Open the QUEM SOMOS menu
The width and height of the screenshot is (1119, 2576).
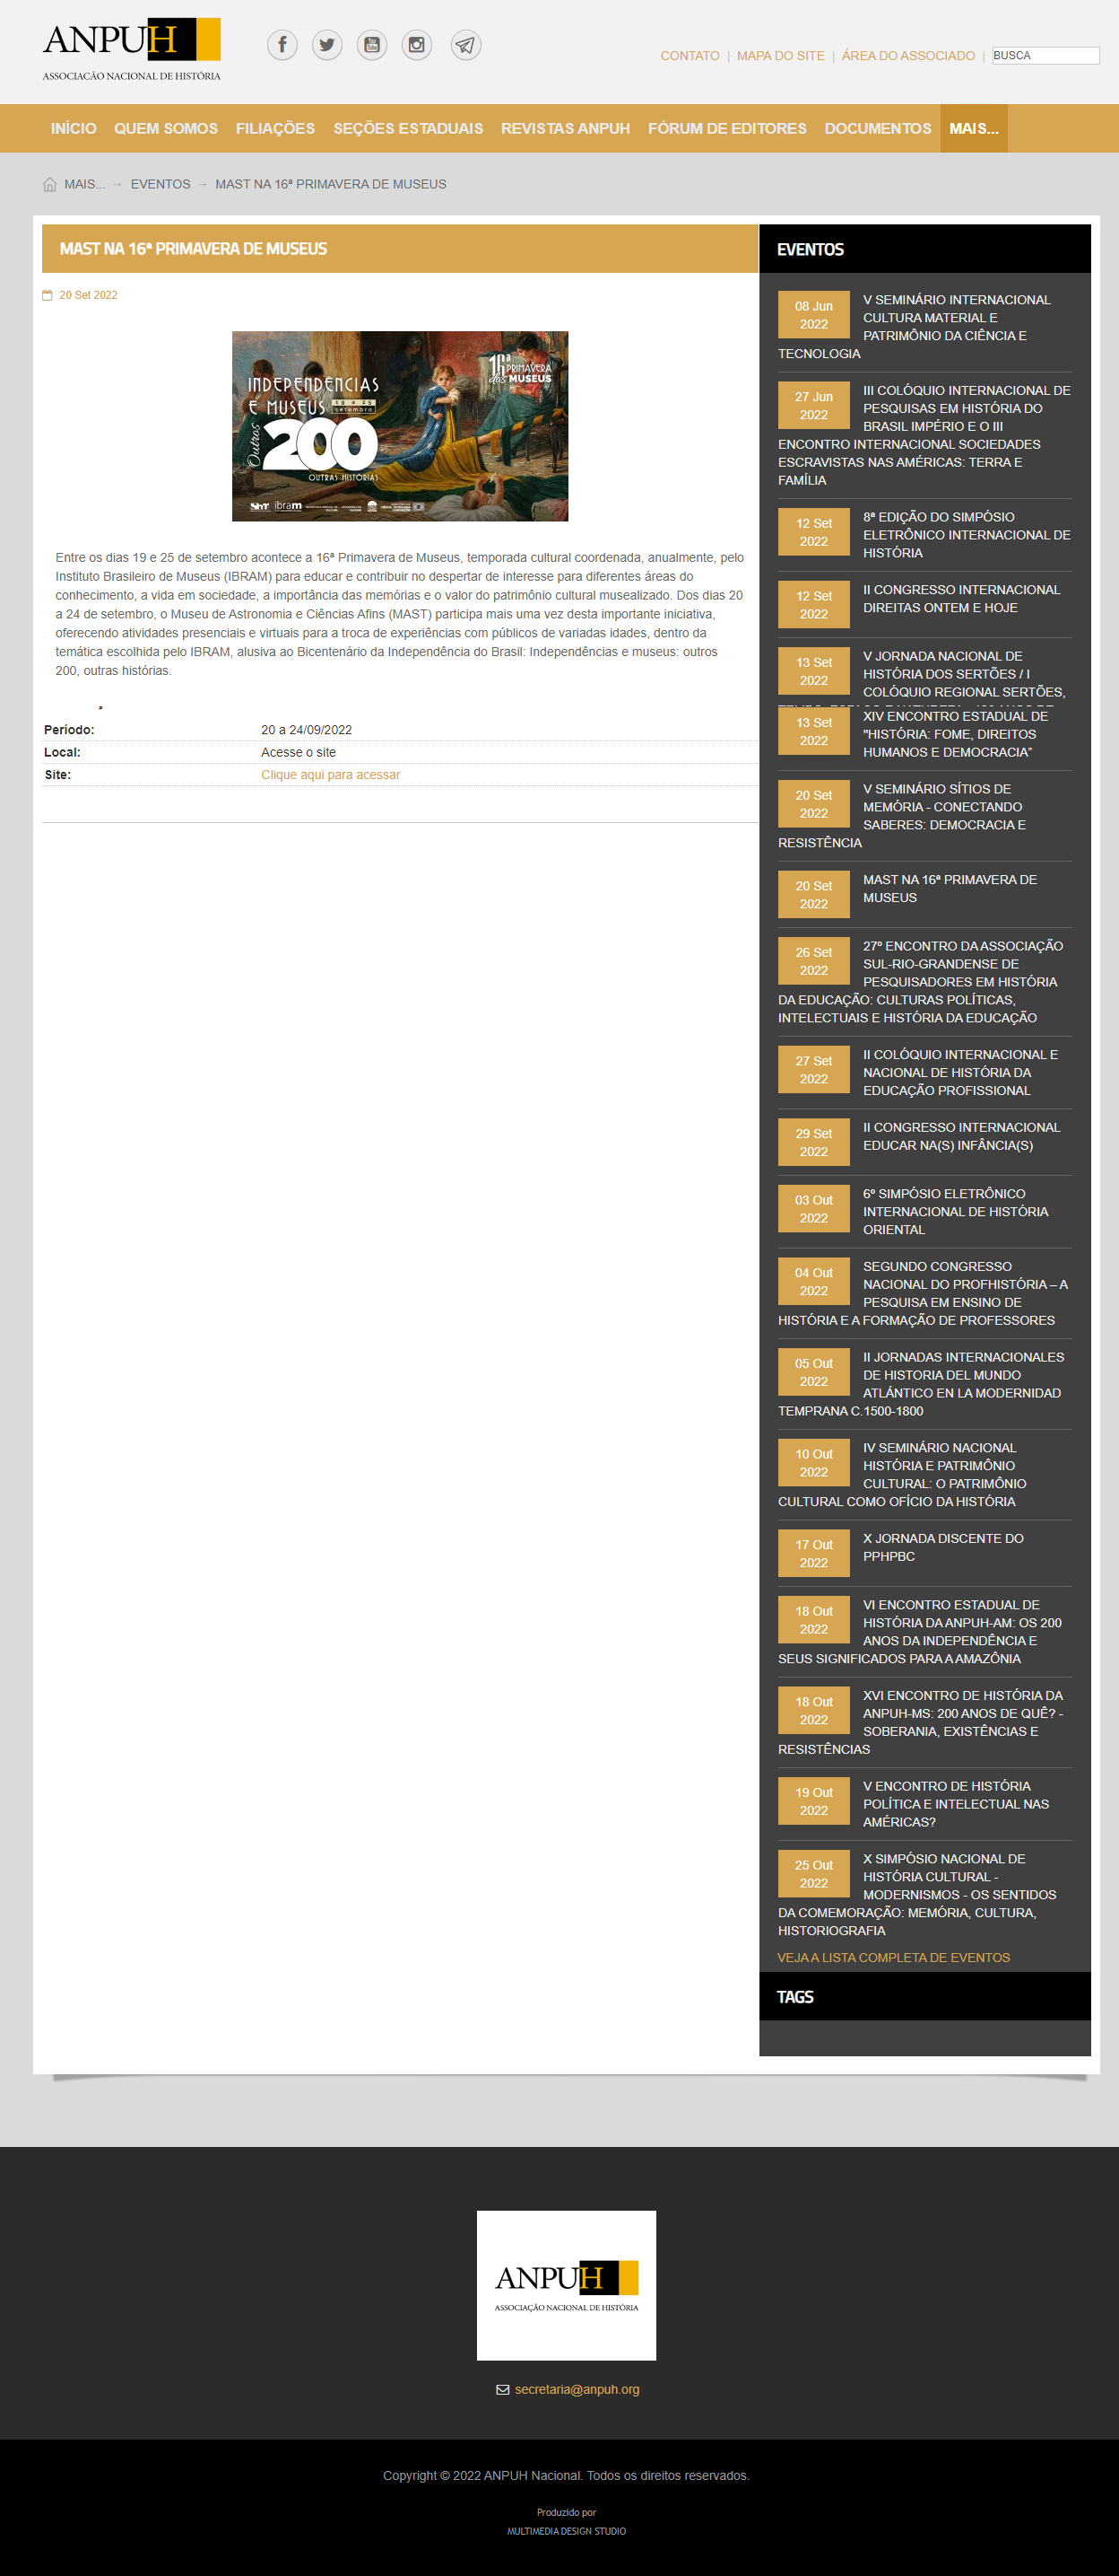coord(165,128)
